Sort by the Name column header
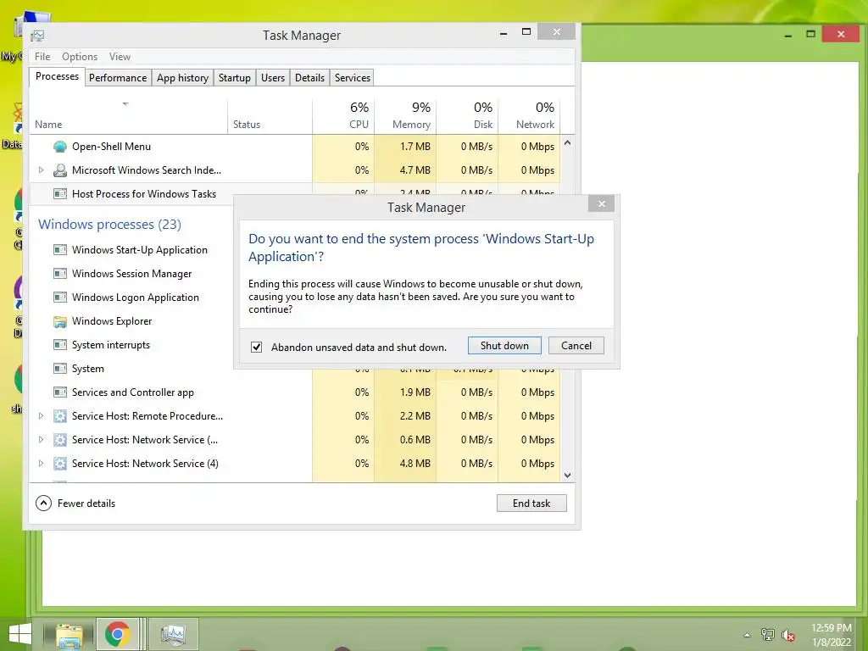The image size is (868, 651). [x=129, y=115]
